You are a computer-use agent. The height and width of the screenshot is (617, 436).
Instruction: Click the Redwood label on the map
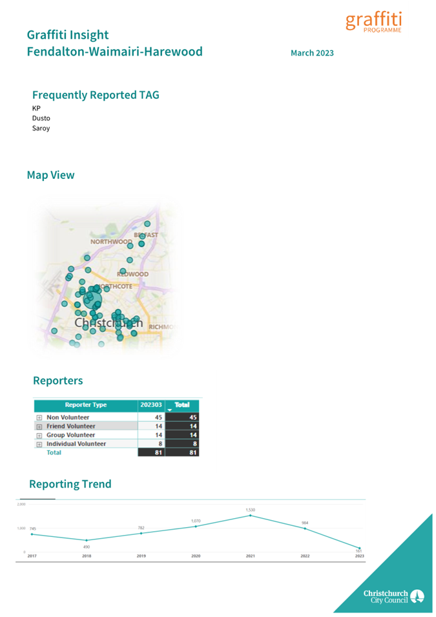(132, 274)
